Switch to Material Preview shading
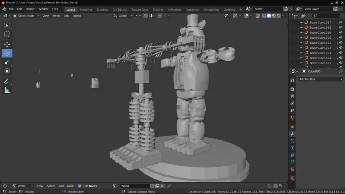 coord(274,16)
